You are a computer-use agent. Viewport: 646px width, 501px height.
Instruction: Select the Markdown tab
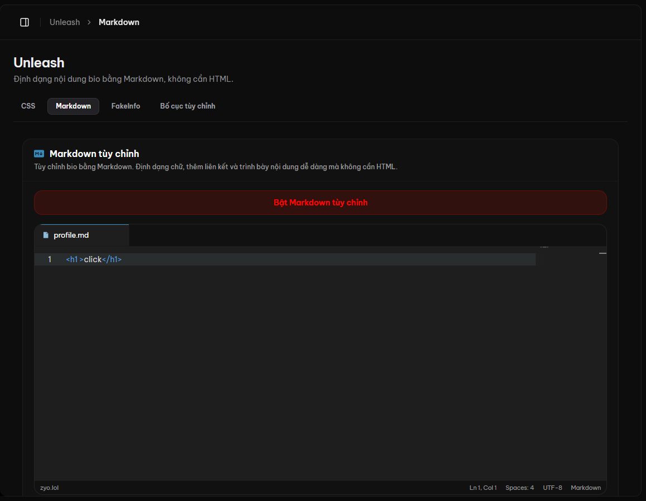[74, 106]
